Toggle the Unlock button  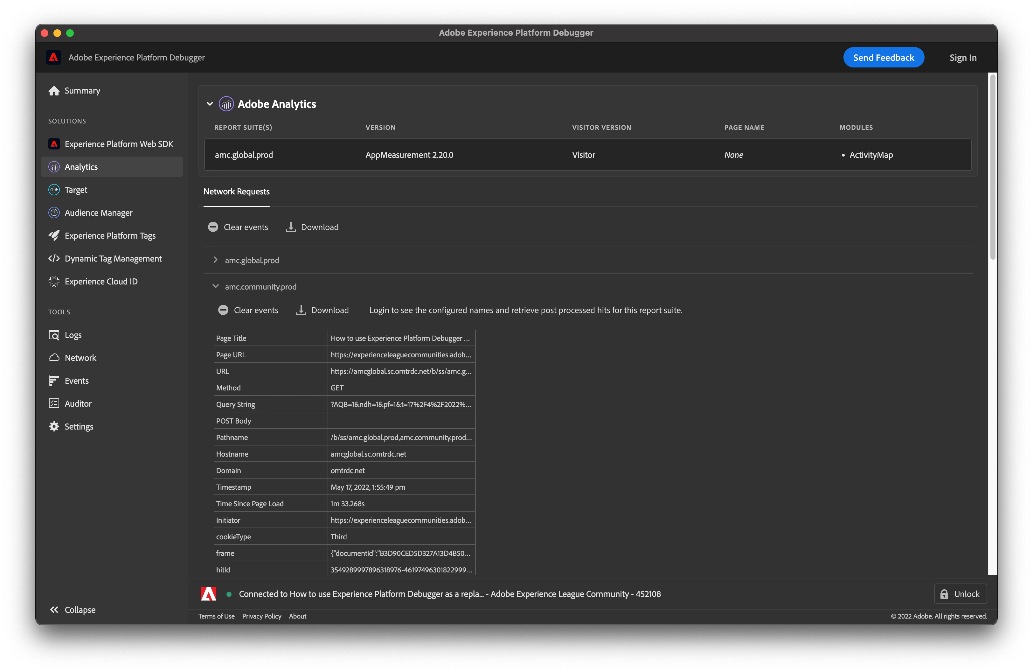(960, 594)
